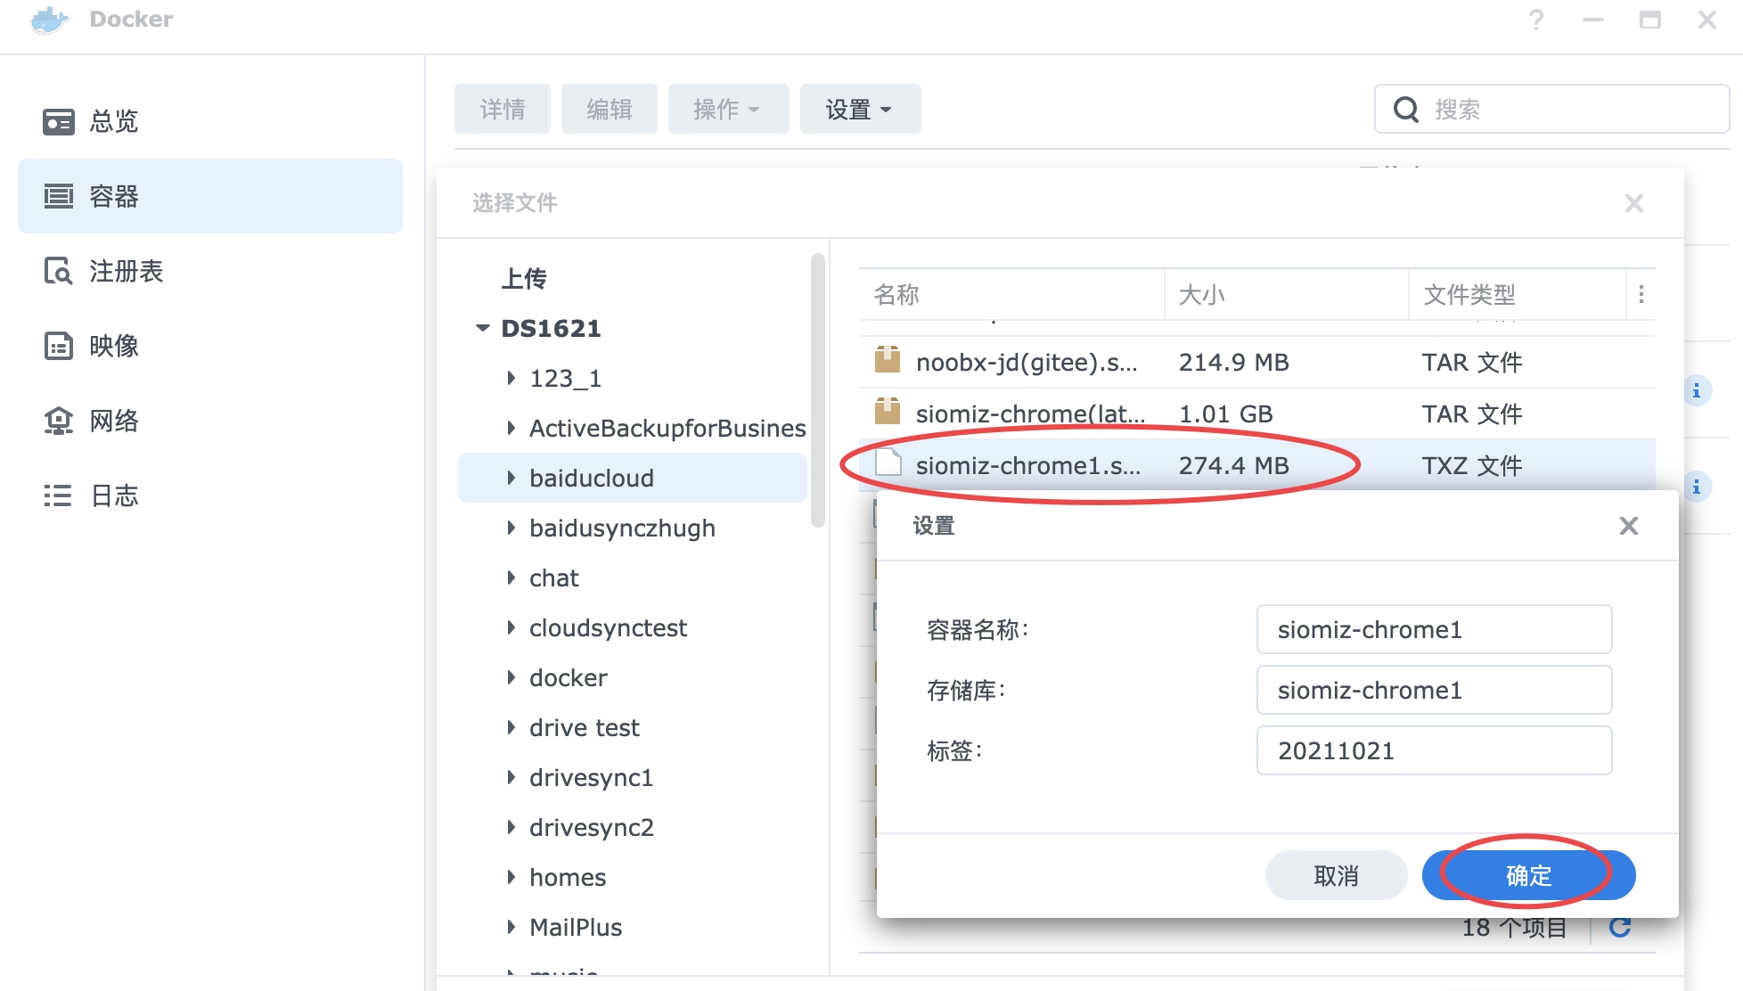Go to the 映像 images page

coord(210,346)
